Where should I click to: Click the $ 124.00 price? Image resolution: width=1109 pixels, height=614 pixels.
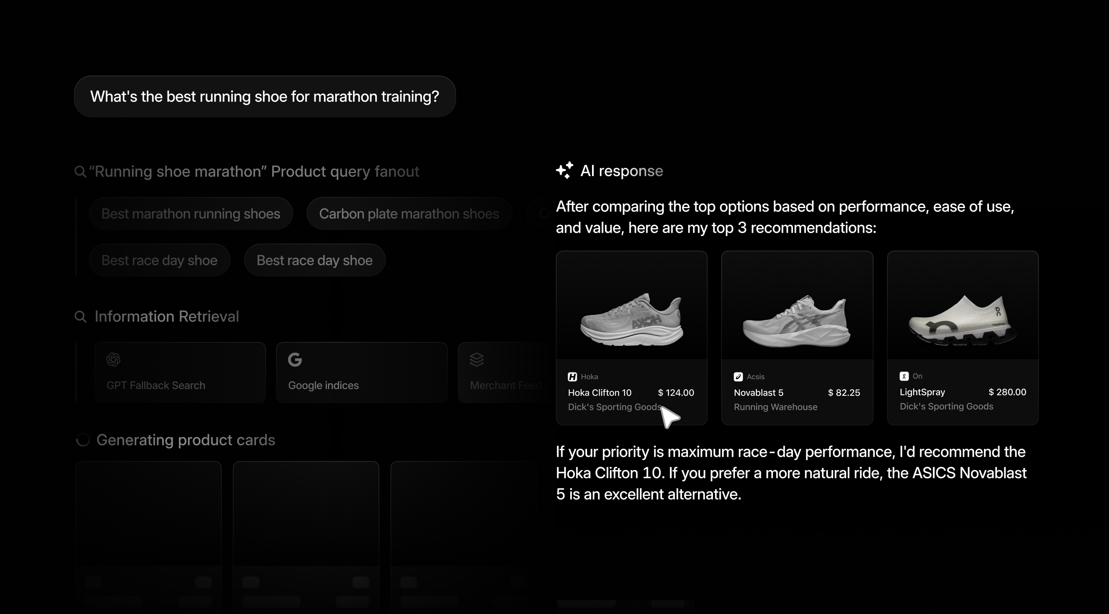pos(676,393)
